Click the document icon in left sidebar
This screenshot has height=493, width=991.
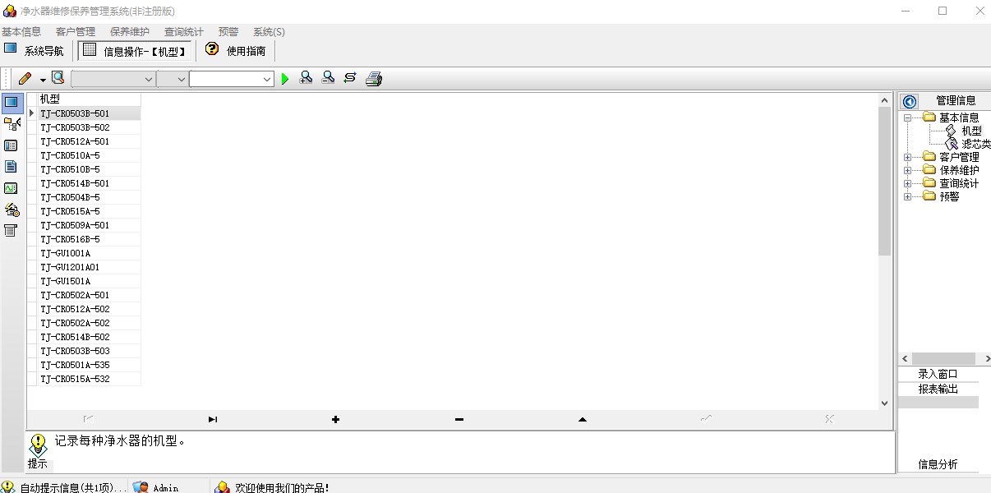click(x=11, y=167)
